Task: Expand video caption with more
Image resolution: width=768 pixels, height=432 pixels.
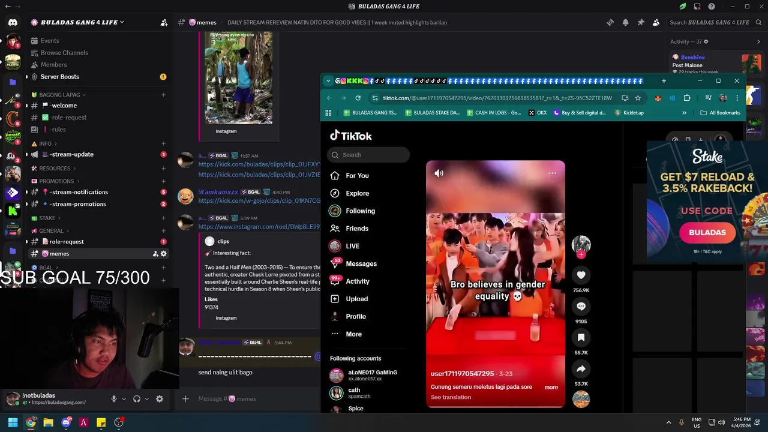Action: [x=551, y=387]
